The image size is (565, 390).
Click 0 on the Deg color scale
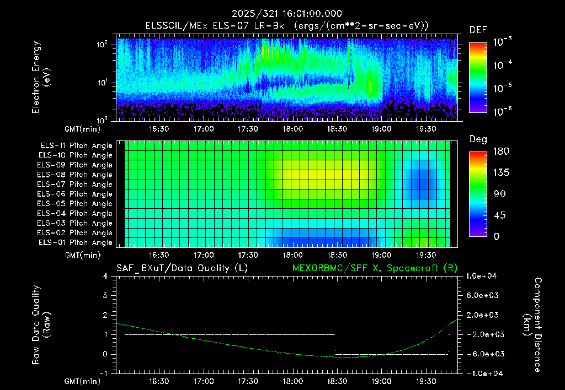pyautogui.click(x=497, y=237)
